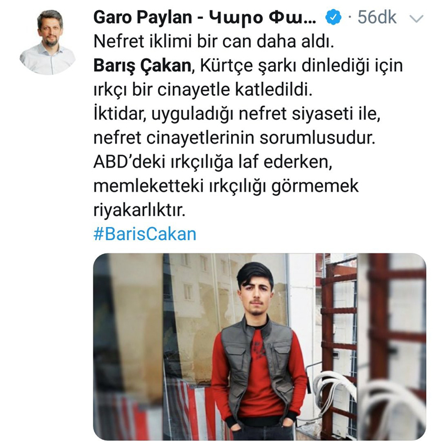Click the word 'riyakarlıktır.'
The width and height of the screenshot is (441, 441).
(139, 210)
